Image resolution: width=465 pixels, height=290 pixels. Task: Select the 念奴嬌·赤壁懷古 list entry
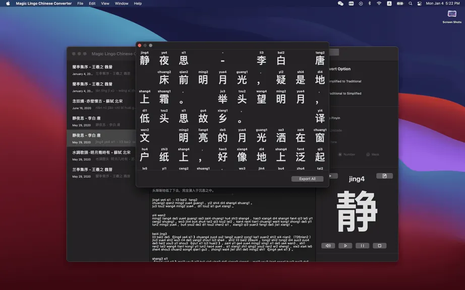click(x=101, y=104)
